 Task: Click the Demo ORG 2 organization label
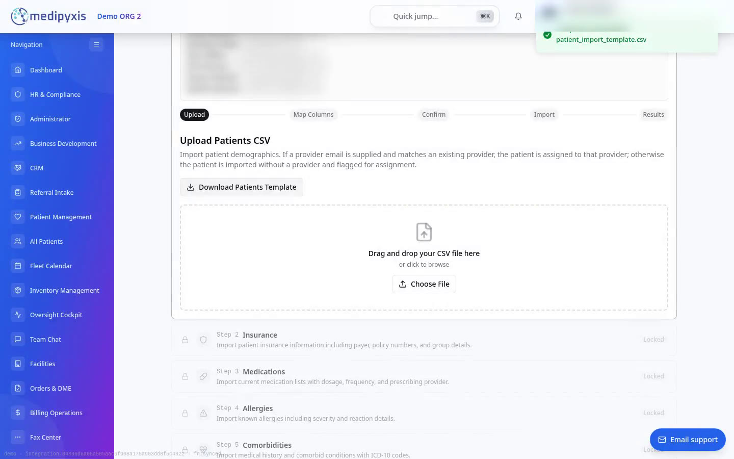[119, 16]
